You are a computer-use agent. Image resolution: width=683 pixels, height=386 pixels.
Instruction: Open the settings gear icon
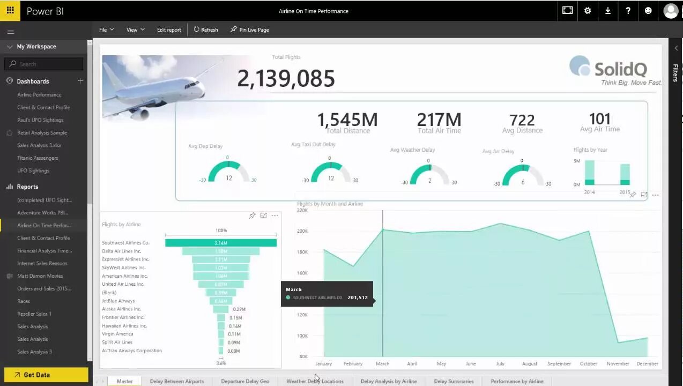tap(588, 10)
